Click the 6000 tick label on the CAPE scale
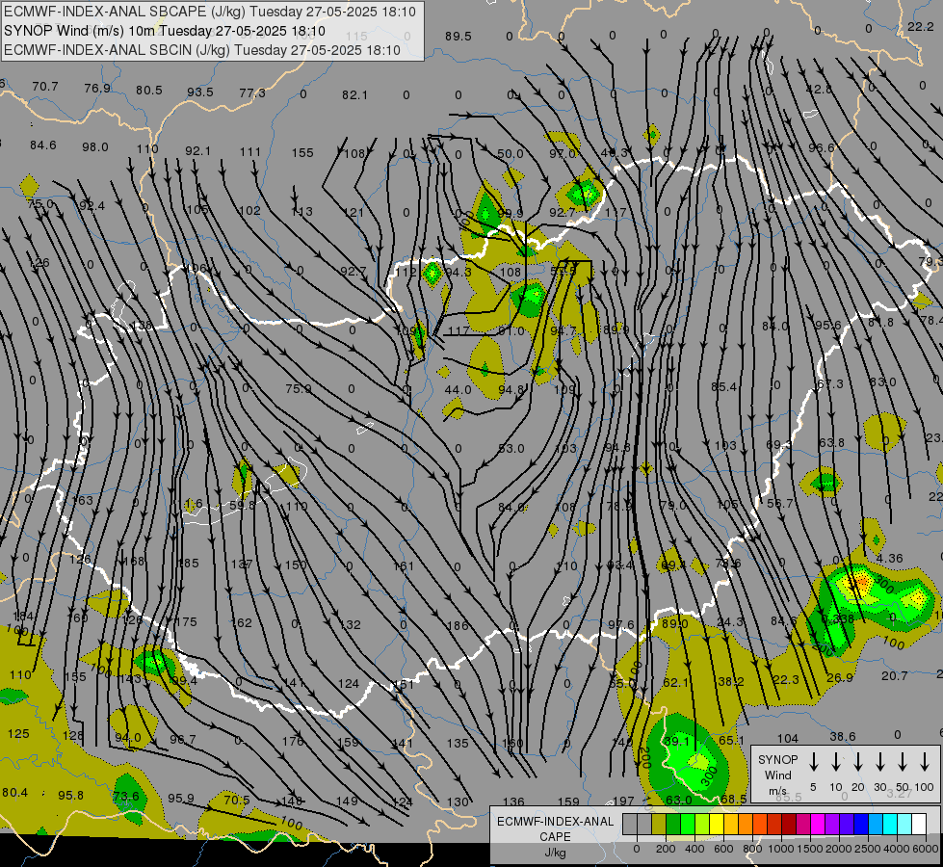Screen dimensions: 943x867 click(x=926, y=849)
